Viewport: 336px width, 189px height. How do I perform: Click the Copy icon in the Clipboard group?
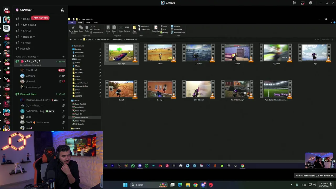[x=81, y=28]
